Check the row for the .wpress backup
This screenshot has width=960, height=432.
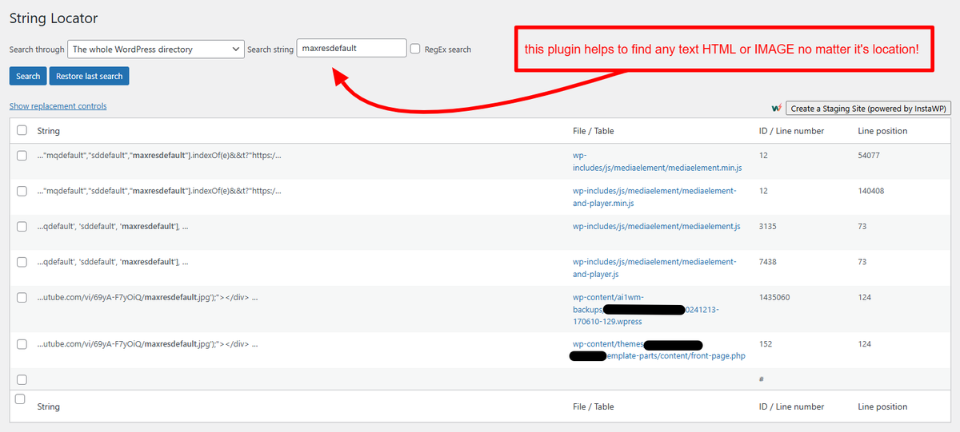point(22,297)
